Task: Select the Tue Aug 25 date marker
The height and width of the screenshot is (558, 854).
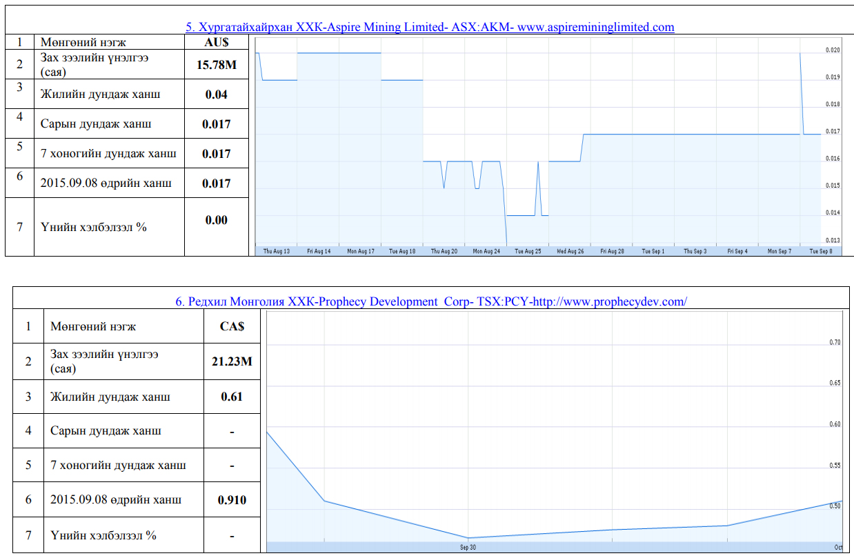Action: coord(528,252)
